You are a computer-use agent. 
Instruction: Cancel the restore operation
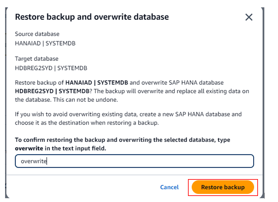pos(169,187)
